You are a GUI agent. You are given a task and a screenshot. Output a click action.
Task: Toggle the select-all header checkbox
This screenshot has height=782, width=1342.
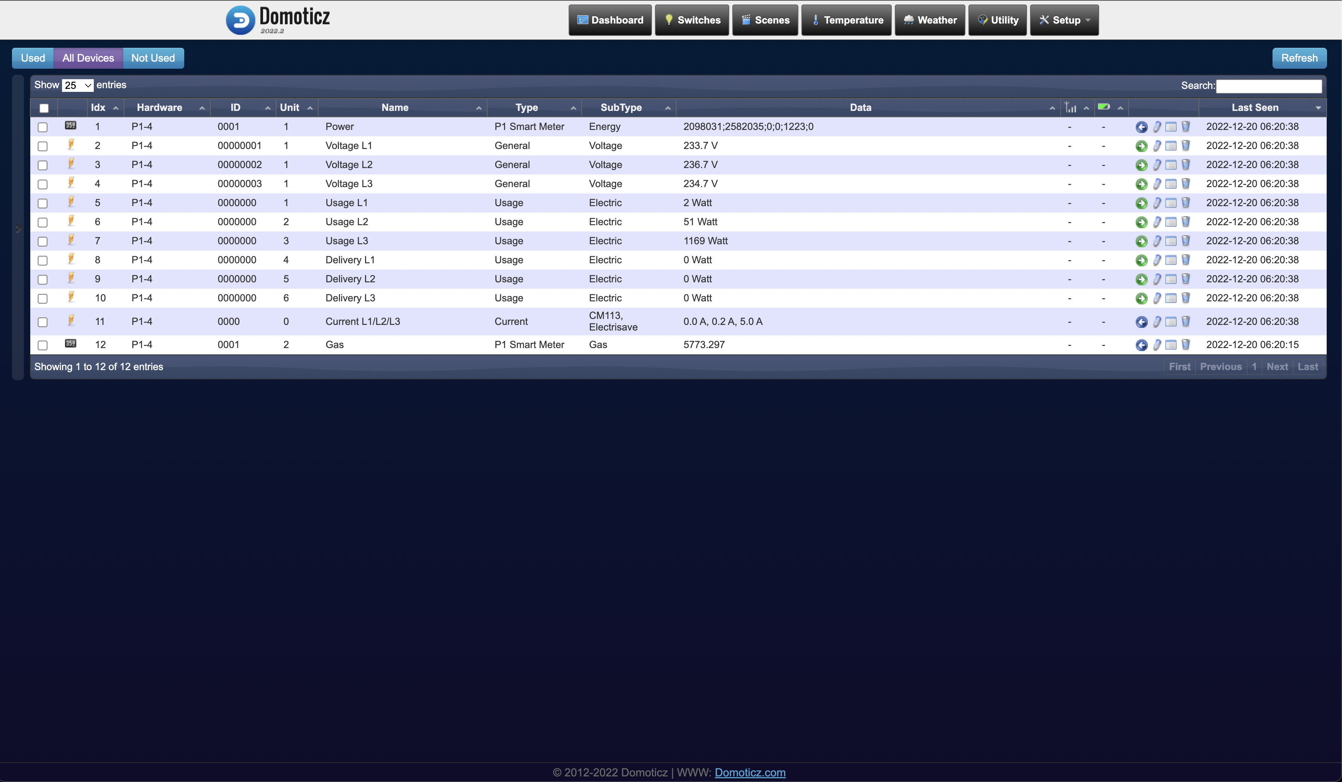(x=44, y=108)
